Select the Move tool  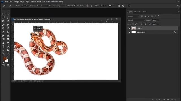3,14
